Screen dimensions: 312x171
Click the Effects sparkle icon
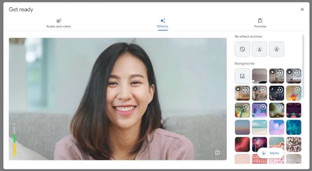162,20
